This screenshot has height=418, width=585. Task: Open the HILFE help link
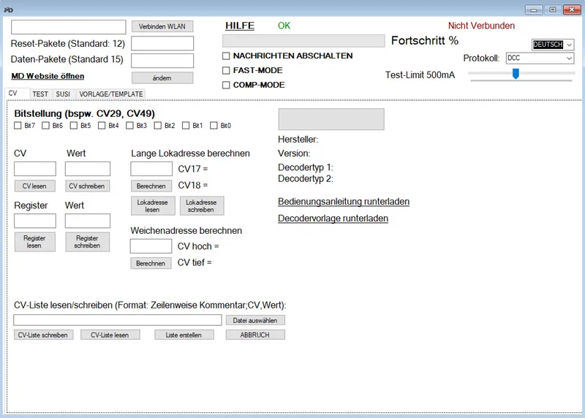coord(239,26)
